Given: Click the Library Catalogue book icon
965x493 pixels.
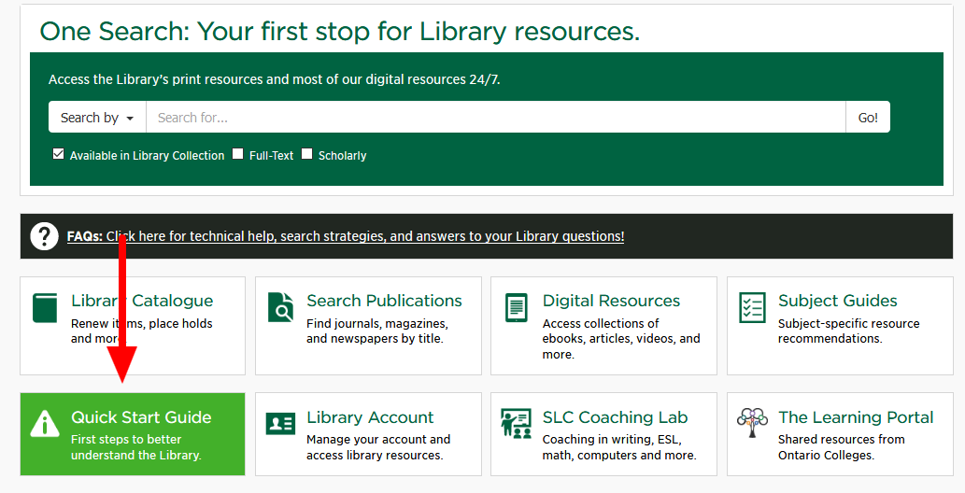Looking at the screenshot, I should (x=45, y=307).
